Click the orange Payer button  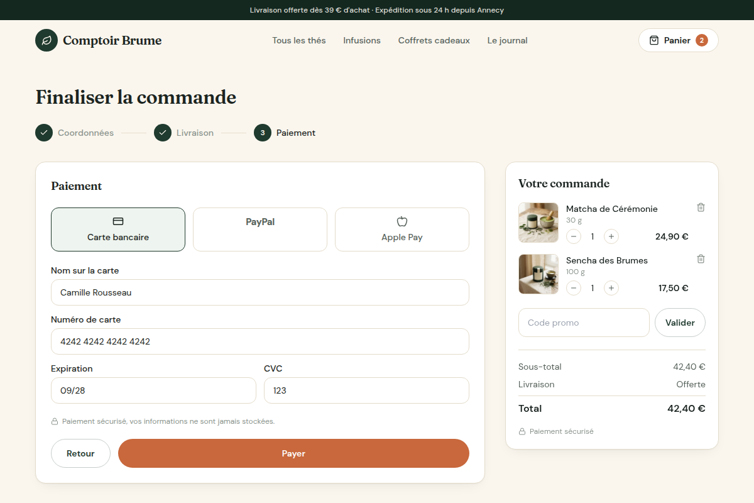[x=293, y=453]
